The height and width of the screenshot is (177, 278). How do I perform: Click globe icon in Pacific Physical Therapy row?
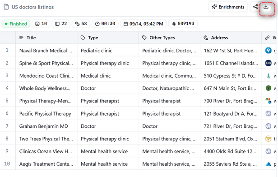click(x=268, y=113)
